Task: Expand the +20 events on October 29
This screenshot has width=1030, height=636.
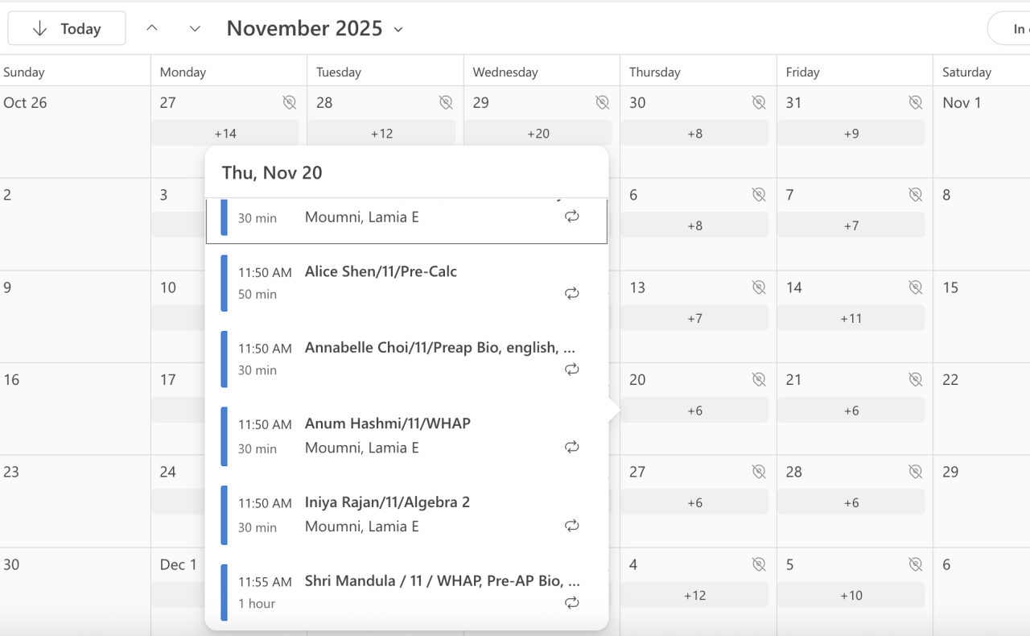Action: pyautogui.click(x=538, y=134)
